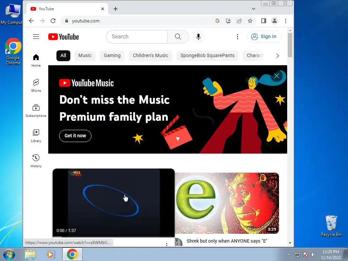Select the All filter chip

tap(63, 55)
